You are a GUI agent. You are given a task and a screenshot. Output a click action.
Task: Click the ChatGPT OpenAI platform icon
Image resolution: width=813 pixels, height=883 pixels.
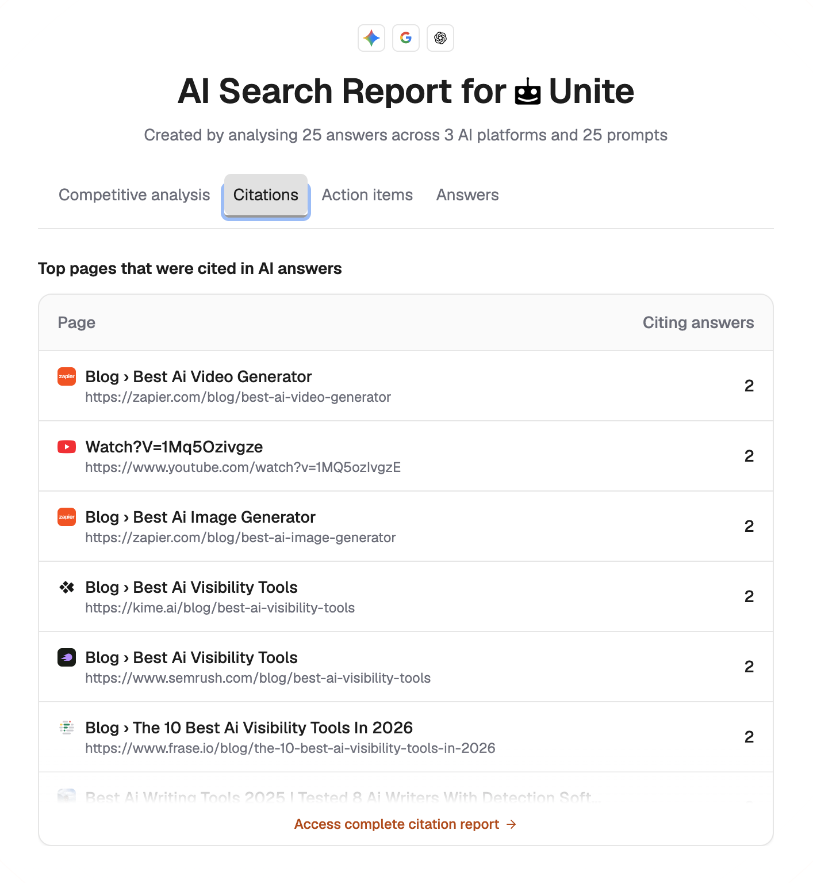(x=440, y=38)
